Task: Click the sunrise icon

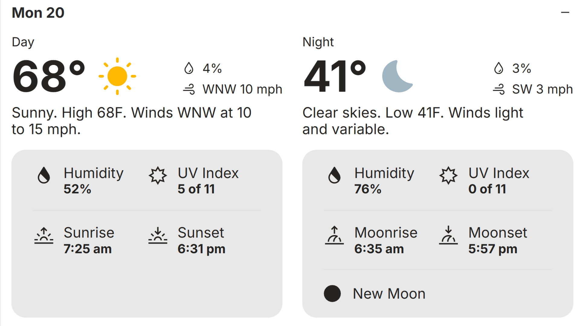Action: (x=44, y=235)
